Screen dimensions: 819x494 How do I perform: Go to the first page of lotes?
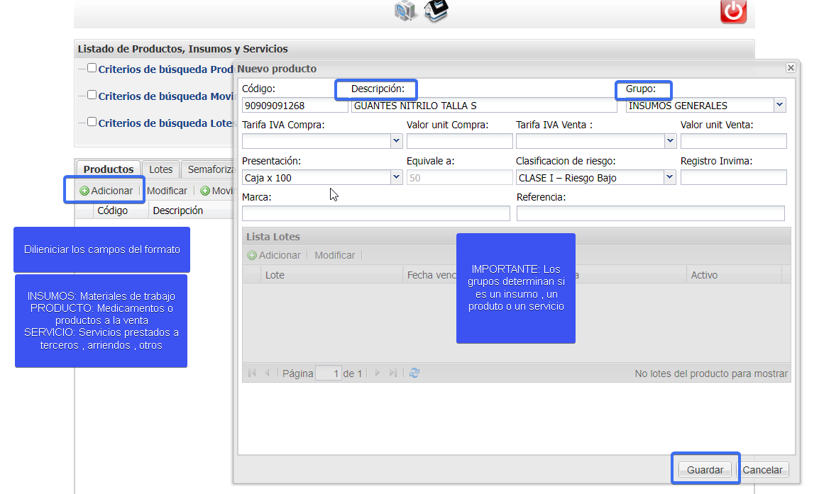[x=252, y=373]
